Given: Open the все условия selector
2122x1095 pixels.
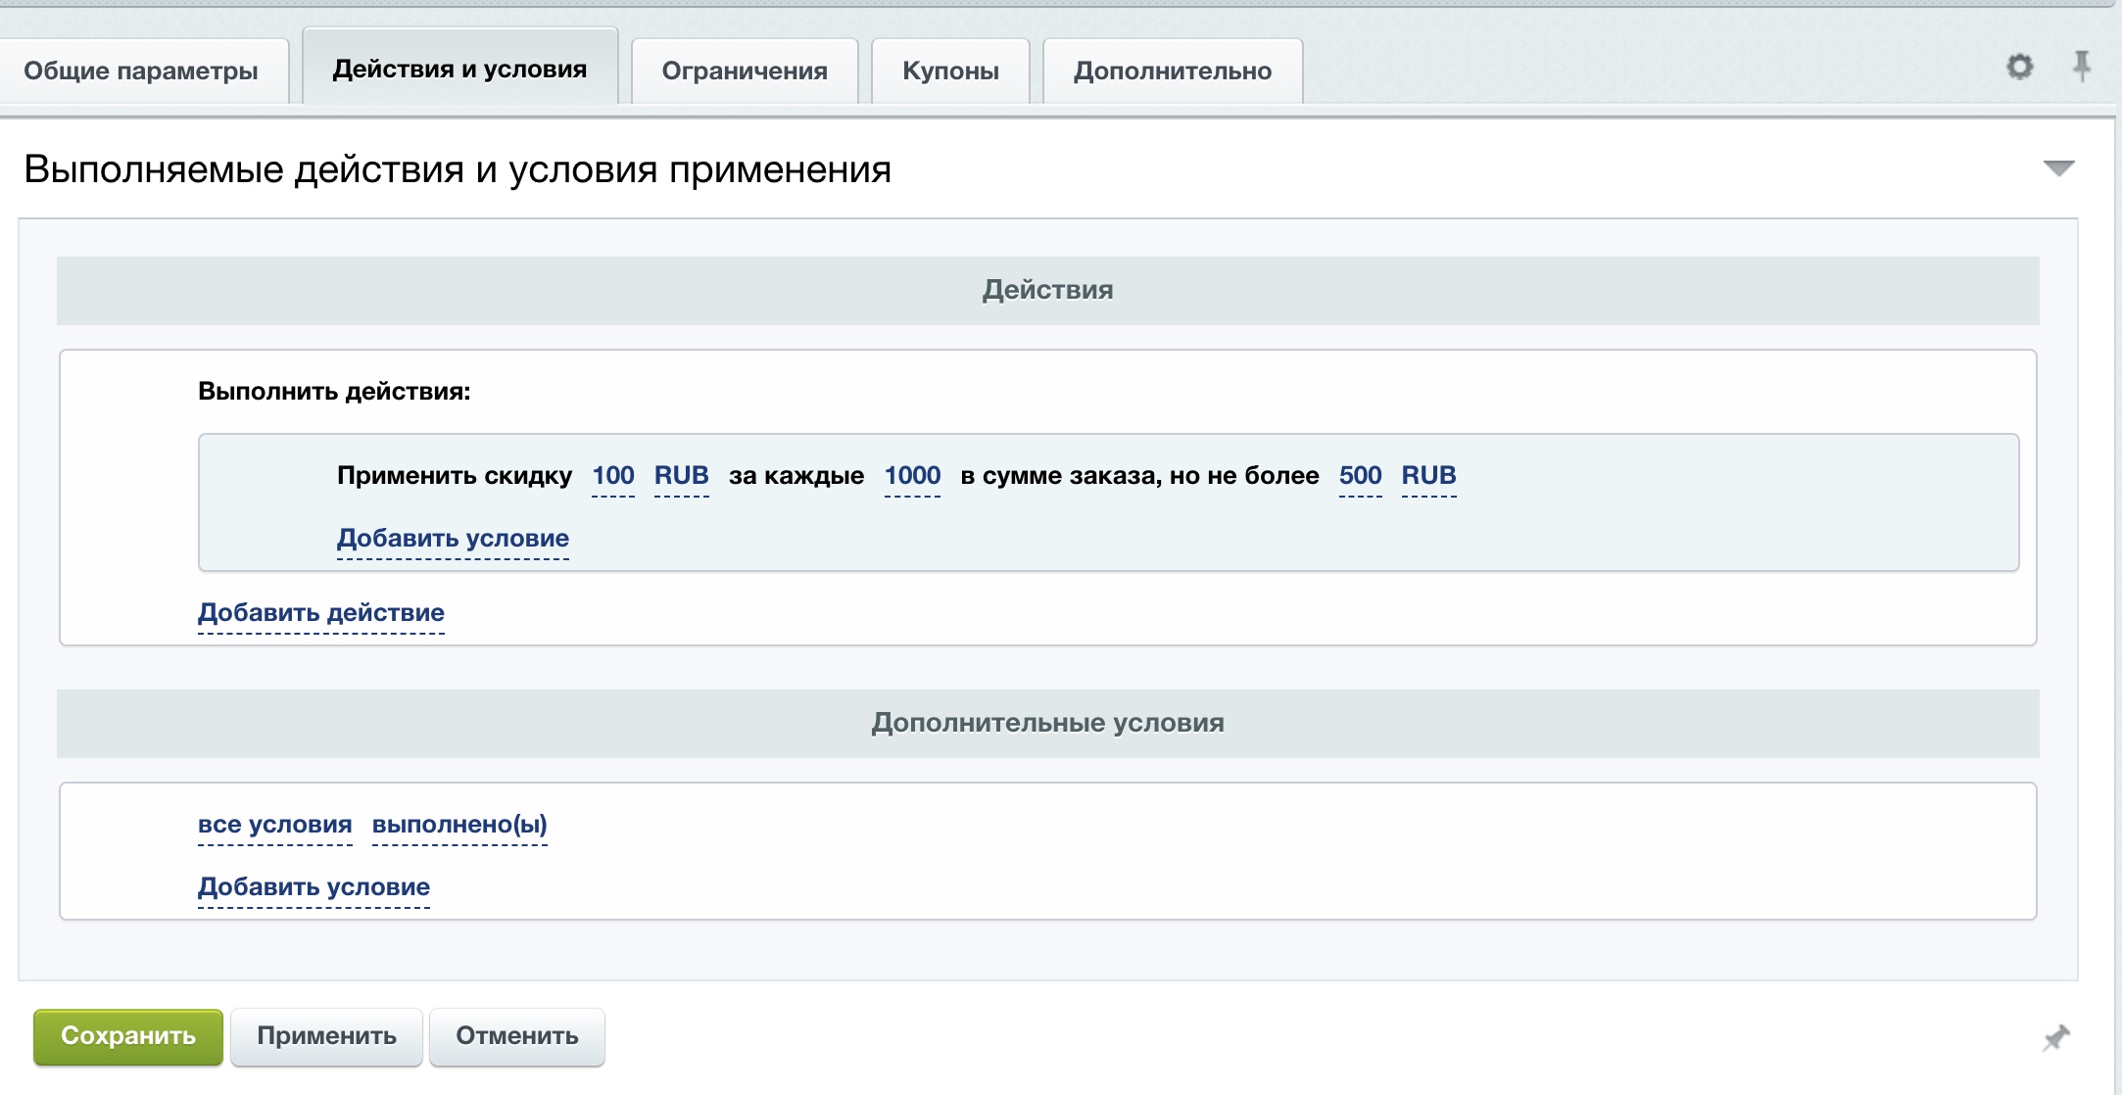Looking at the screenshot, I should pos(274,825).
